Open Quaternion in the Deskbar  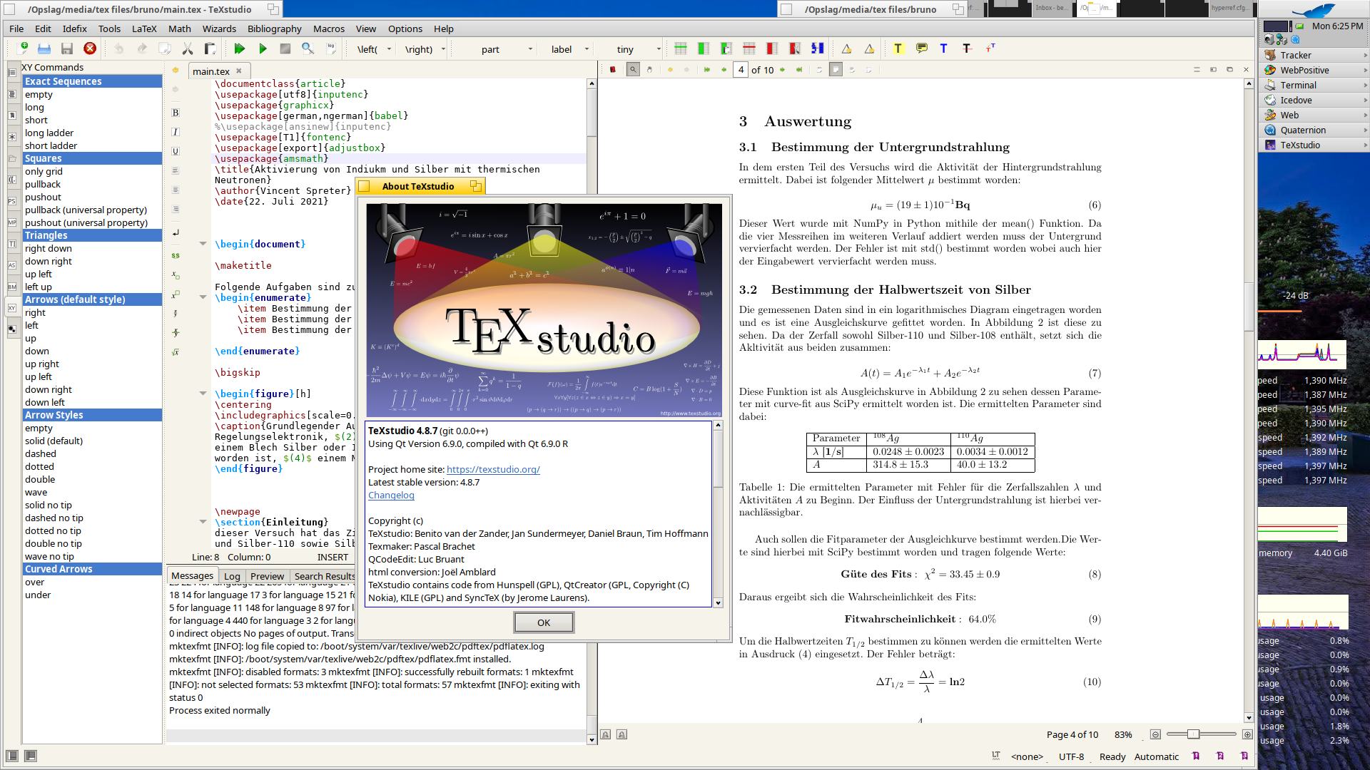pyautogui.click(x=1302, y=130)
